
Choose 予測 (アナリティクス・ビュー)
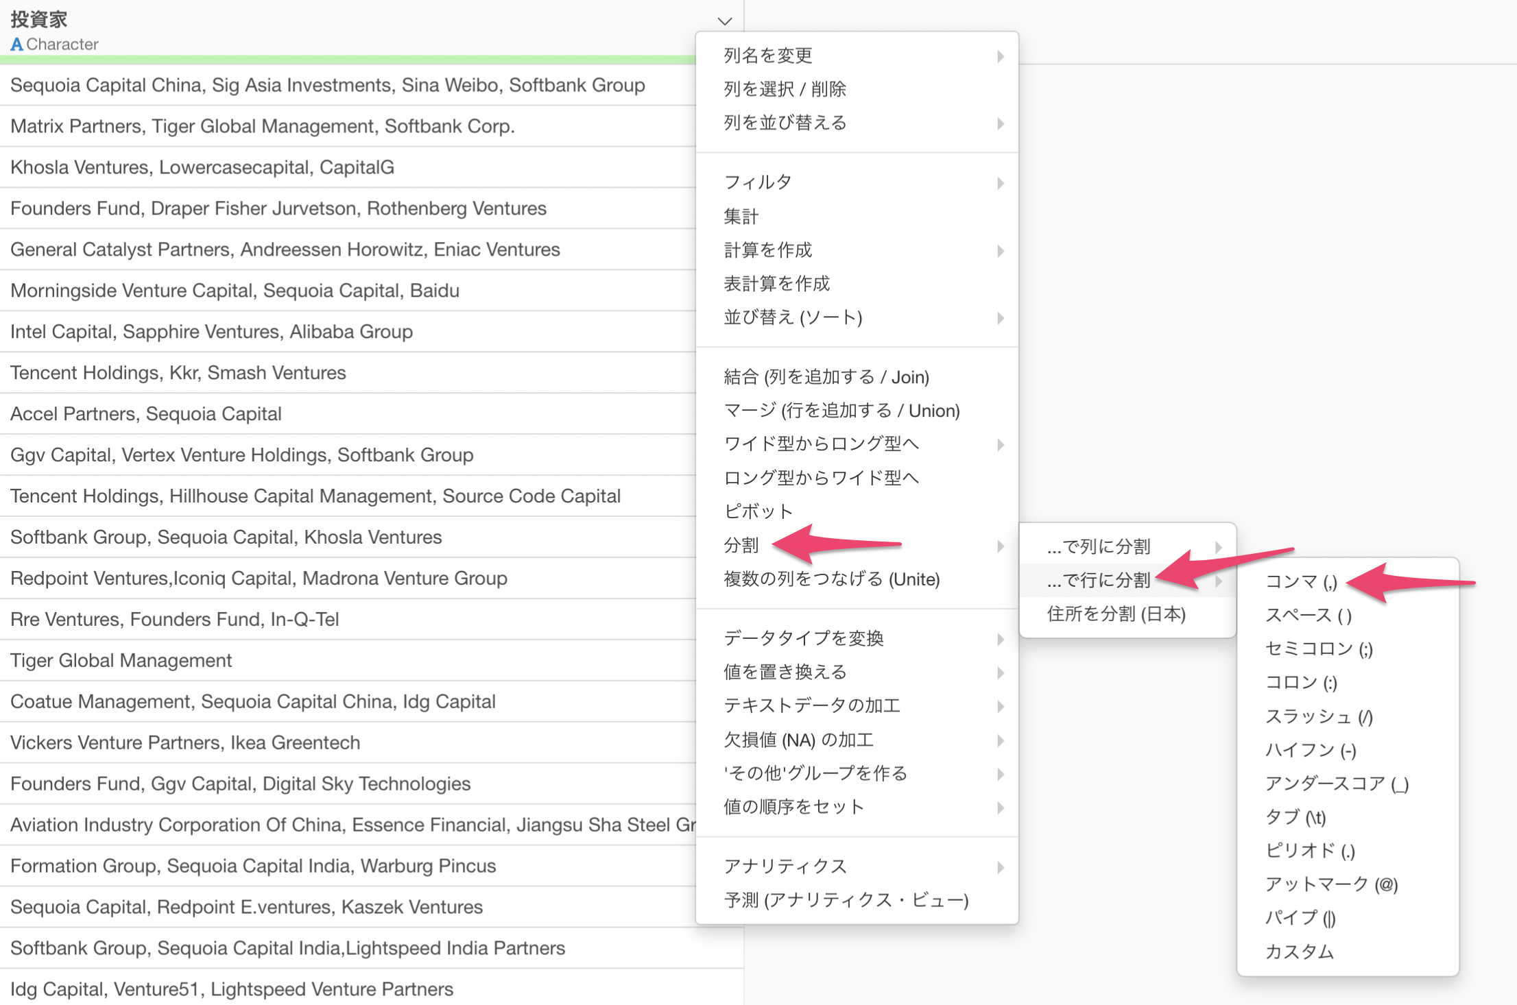pyautogui.click(x=857, y=901)
